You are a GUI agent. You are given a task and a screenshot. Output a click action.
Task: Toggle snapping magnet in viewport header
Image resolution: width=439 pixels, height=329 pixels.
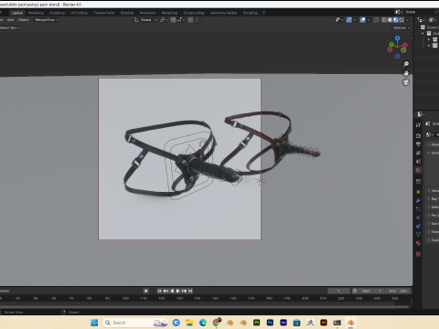point(173,20)
